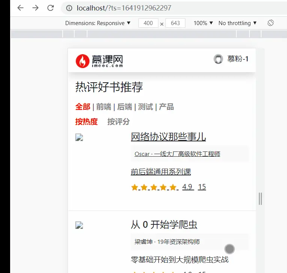
Task: Click the 慕粉-1 username
Action: coord(238,59)
